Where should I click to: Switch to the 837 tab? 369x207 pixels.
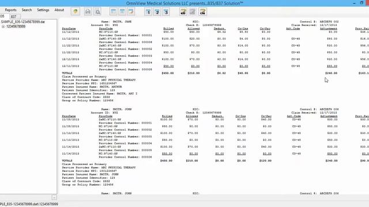coord(14,17)
